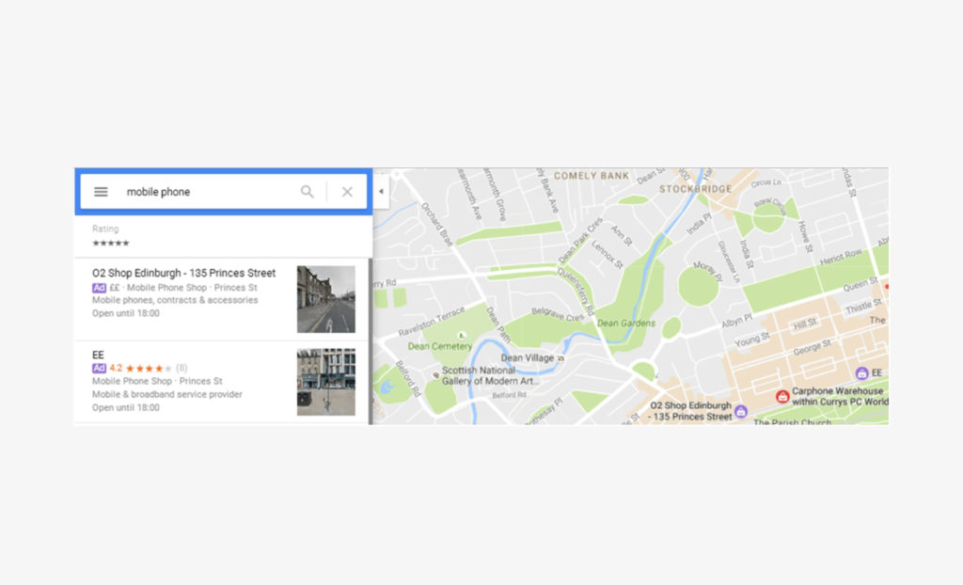Click the Scottish National Gallery marker

(436, 375)
